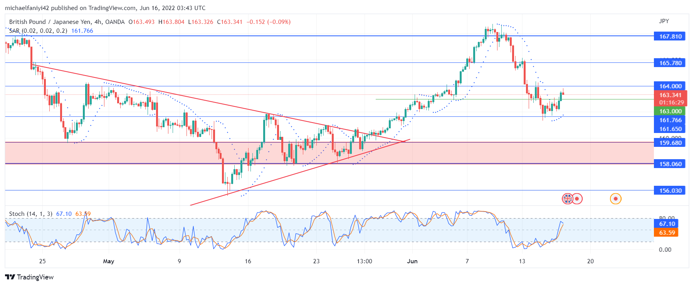Click the '20' date axis label
Viewport: 694px width, 286px height.
click(590, 261)
